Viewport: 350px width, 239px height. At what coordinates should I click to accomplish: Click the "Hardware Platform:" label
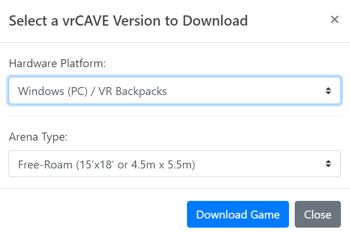tap(57, 63)
